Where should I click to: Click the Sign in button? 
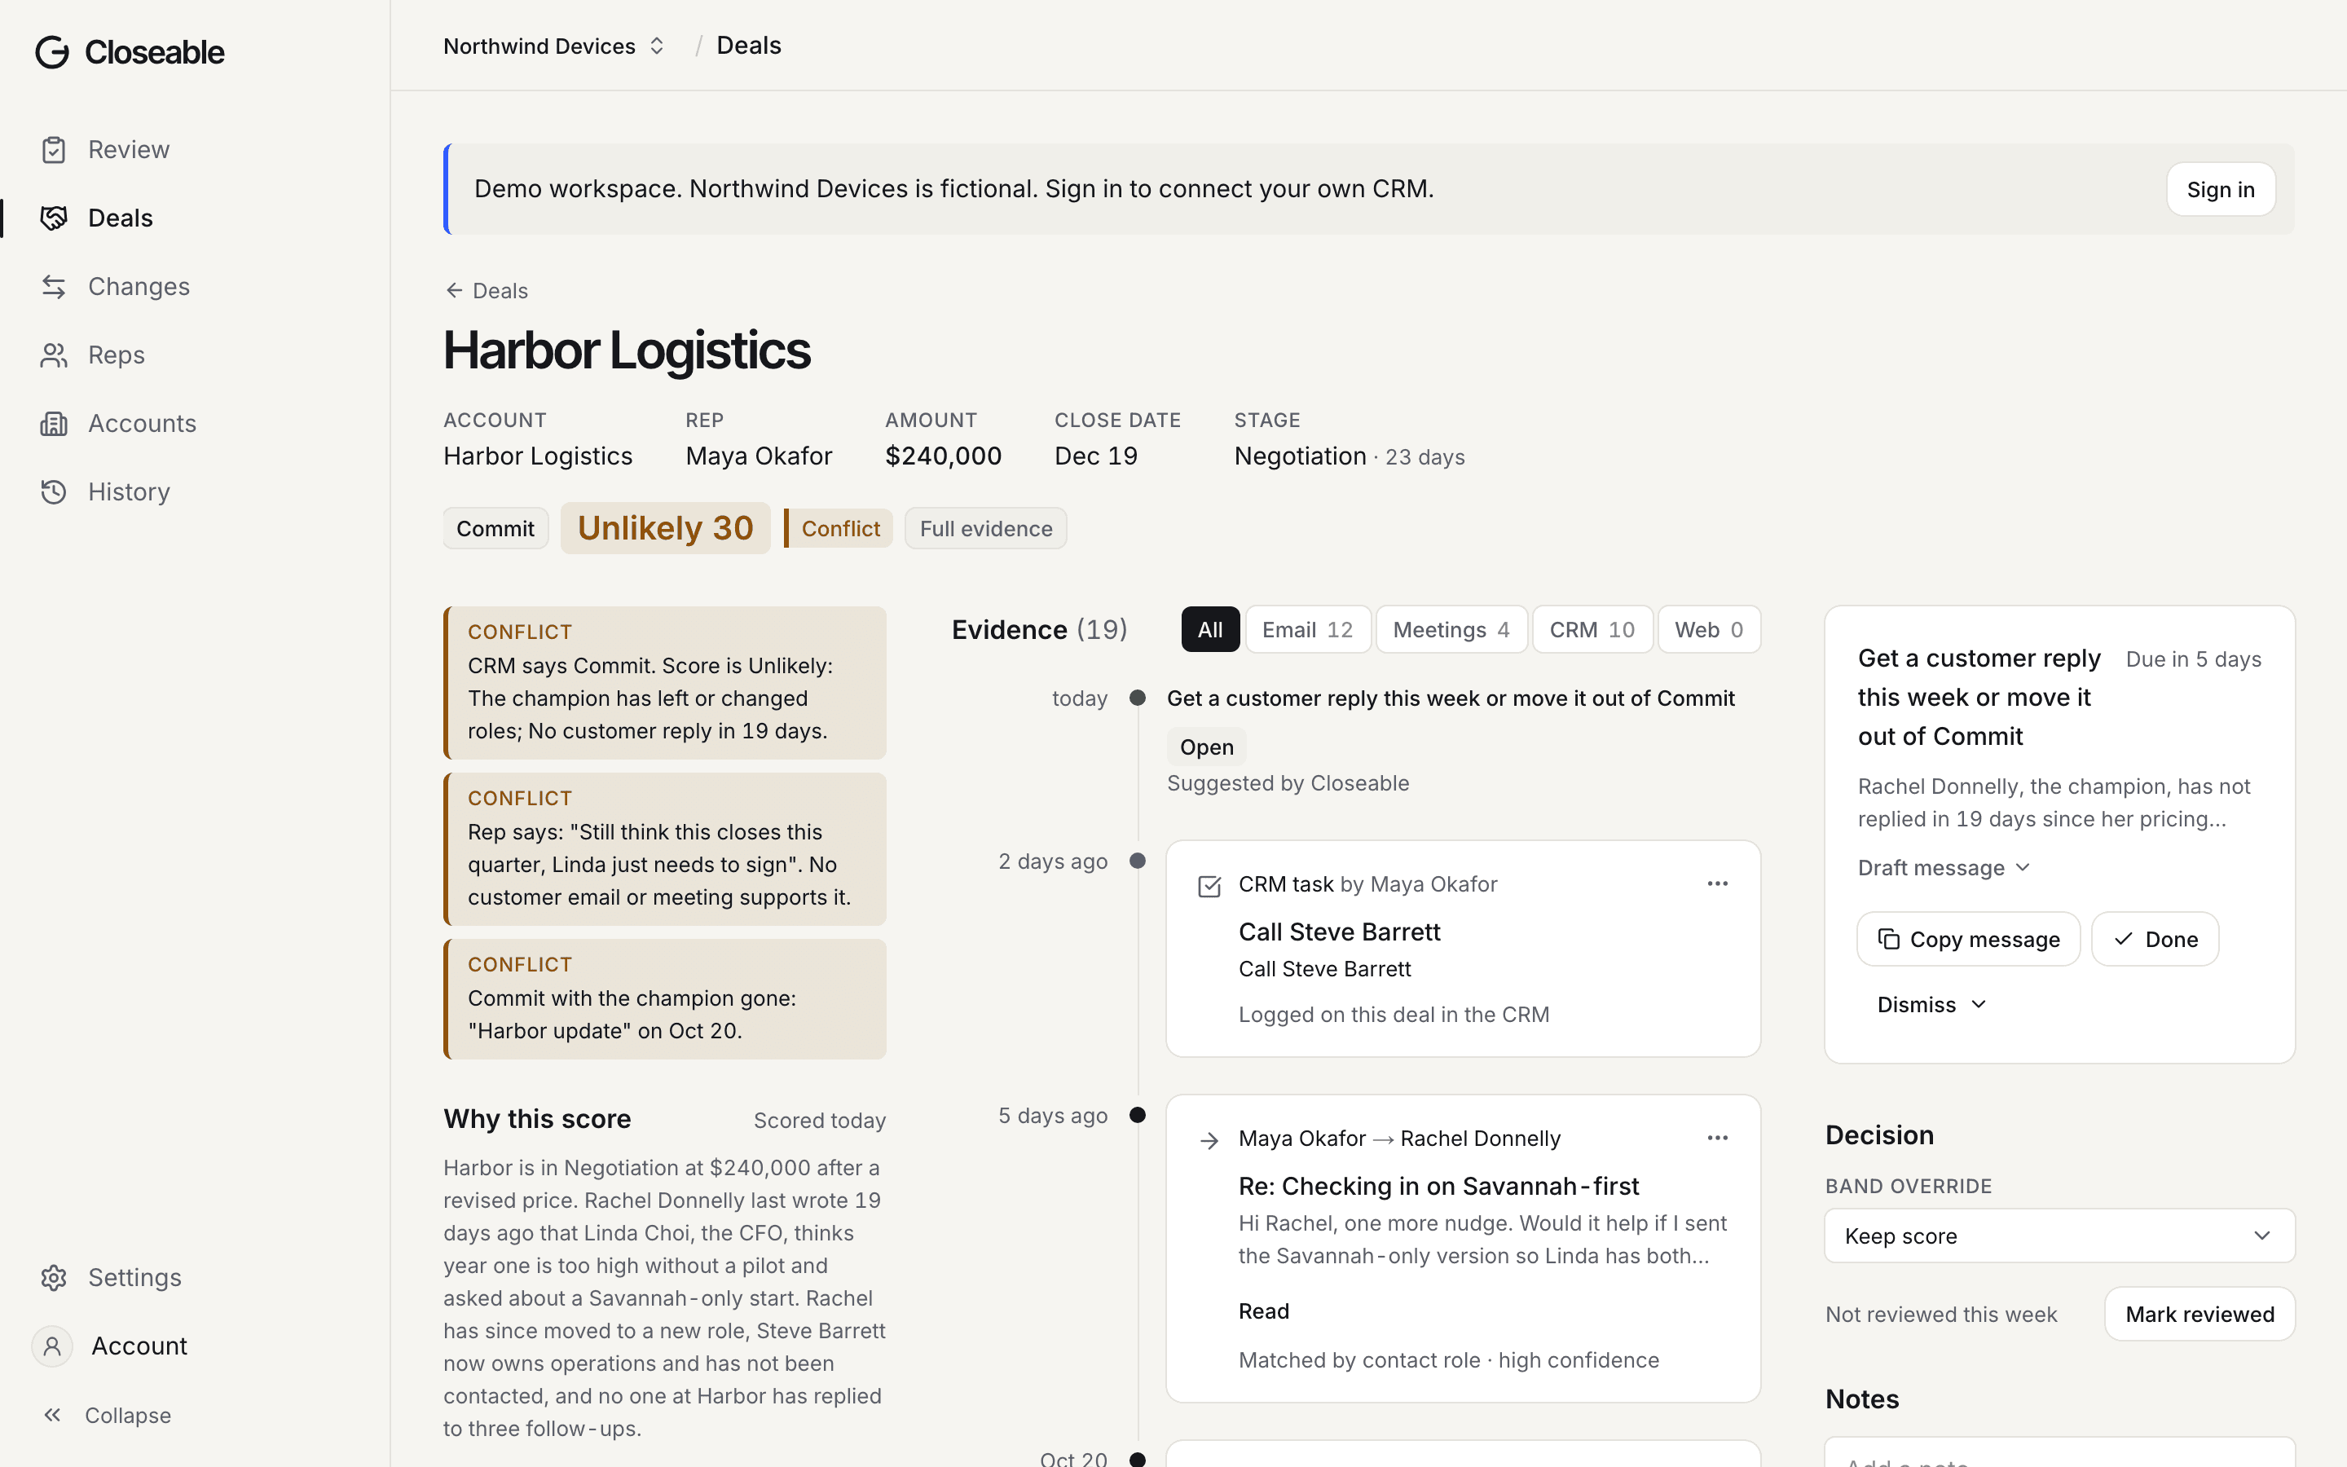[x=2220, y=189]
